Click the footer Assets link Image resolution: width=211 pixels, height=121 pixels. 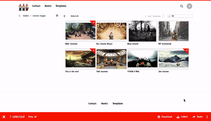coord(104,104)
